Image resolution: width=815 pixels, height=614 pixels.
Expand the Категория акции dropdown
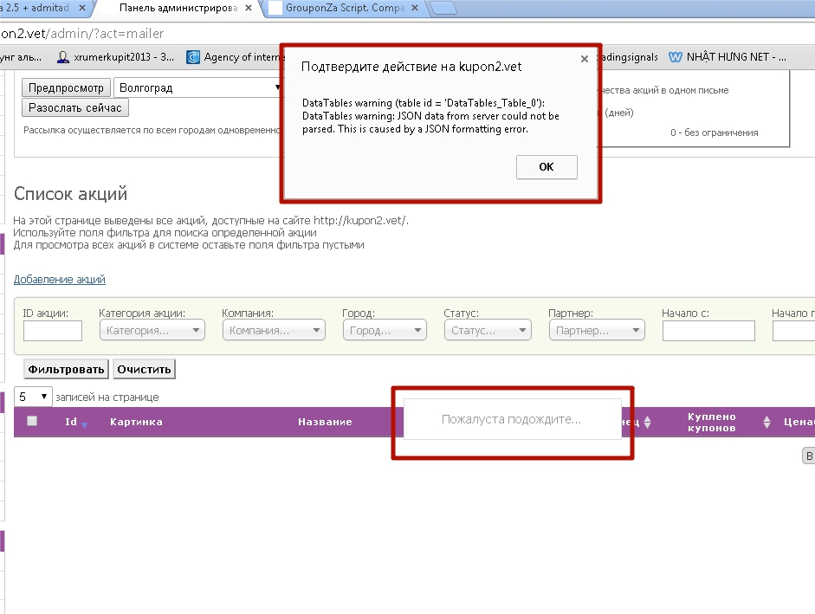coord(152,331)
